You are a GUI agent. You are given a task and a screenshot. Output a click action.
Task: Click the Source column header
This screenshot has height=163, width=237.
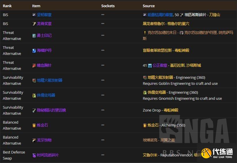(149, 6)
